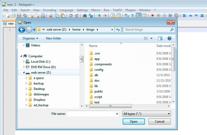The width and height of the screenshot is (207, 135).
Task: Collapse the web server (Z:) tree node
Action: (x=24, y=72)
